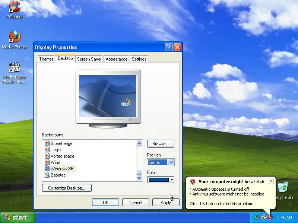Open Customize Desktop... dialog
Image resolution: width=298 pixels, height=223 pixels.
(67, 188)
